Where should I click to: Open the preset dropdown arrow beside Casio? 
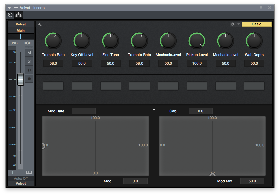[239, 24]
